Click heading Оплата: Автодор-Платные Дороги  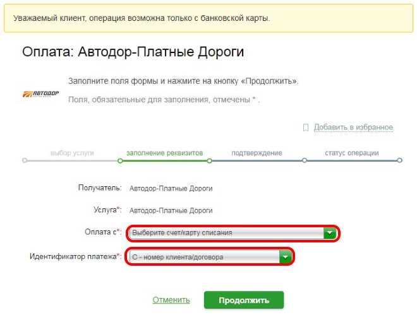coord(133,52)
